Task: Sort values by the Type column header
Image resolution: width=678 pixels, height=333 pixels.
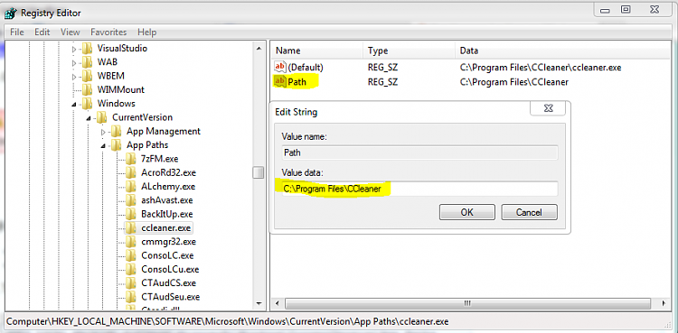Action: tap(409, 51)
